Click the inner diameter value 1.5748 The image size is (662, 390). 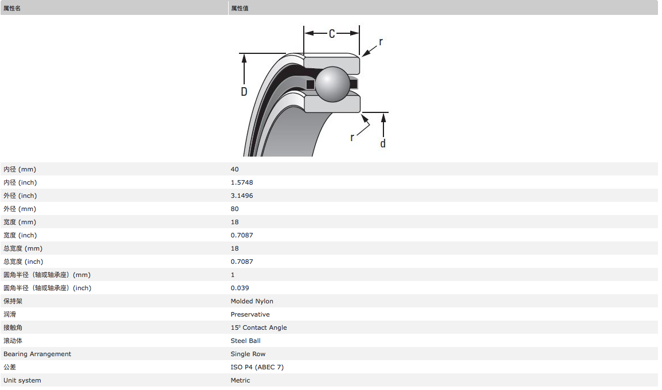242,182
